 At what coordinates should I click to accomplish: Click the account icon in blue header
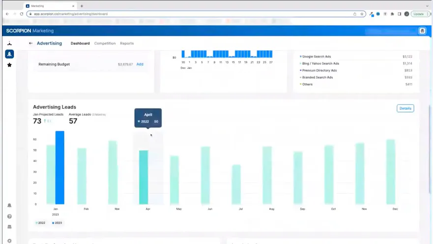[422, 31]
